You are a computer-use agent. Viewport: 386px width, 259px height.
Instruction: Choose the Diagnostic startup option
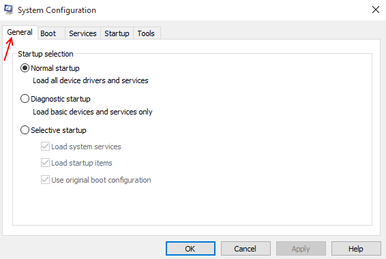pyautogui.click(x=25, y=99)
